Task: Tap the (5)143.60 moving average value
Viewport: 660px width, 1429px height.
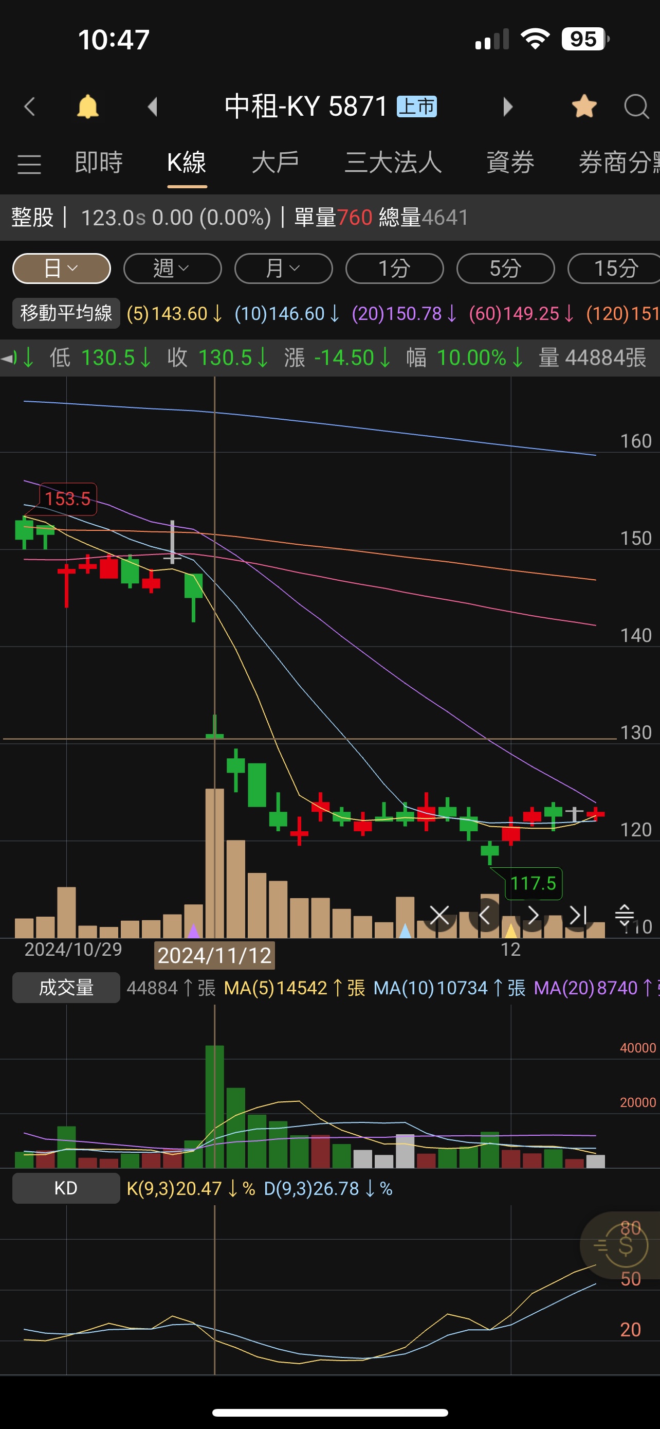Action: [x=175, y=314]
